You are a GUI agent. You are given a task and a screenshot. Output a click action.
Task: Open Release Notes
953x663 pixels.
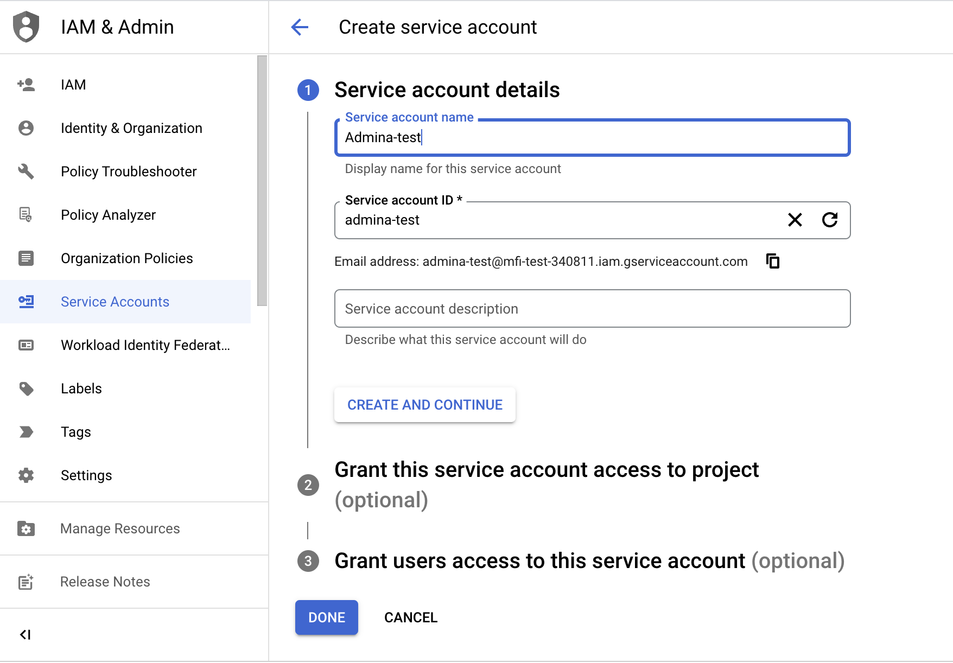point(134,582)
